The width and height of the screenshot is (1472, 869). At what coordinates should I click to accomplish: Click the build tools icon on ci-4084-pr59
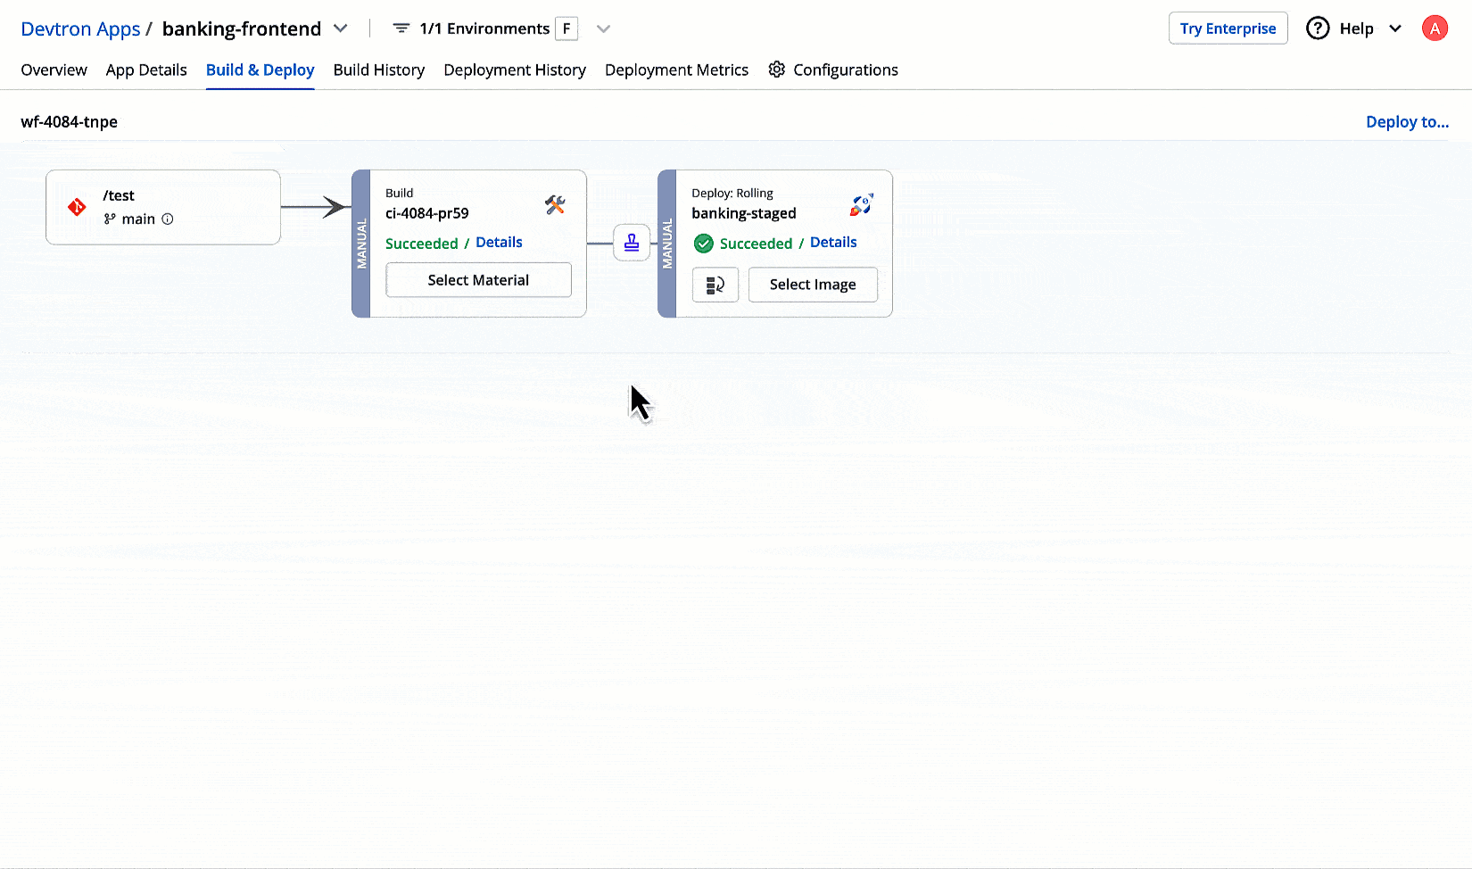tap(555, 205)
